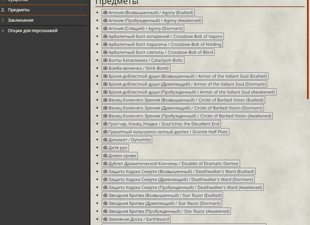
Task: Open Agony (Awakened) item link
Action: [152, 20]
